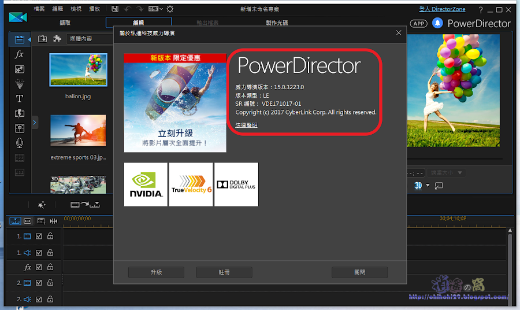Open the Particle Room icon
Image resolution: width=520 pixels, height=310 pixels.
(20, 84)
